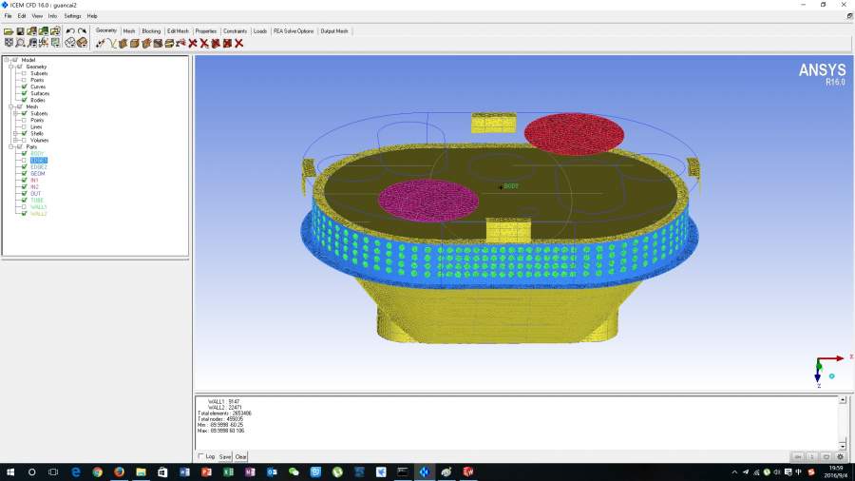Switch to the Edit Mesh tab
This screenshot has width=855, height=481.
178,31
